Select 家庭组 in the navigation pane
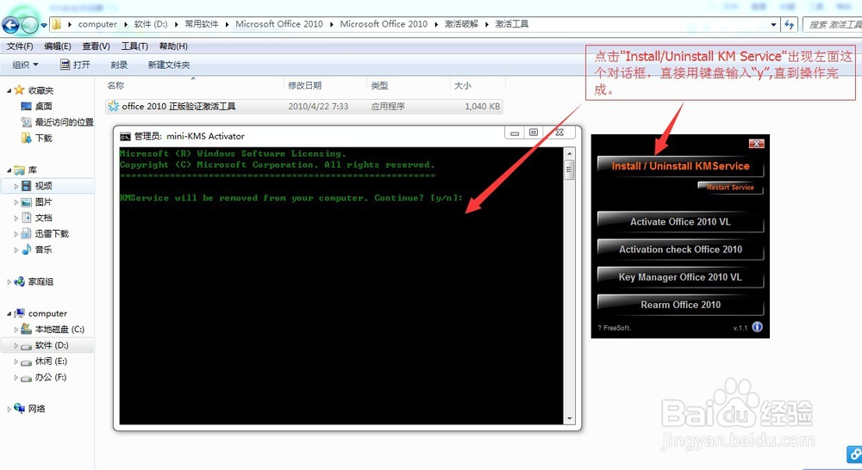Image resolution: width=862 pixels, height=470 pixels. (x=41, y=281)
